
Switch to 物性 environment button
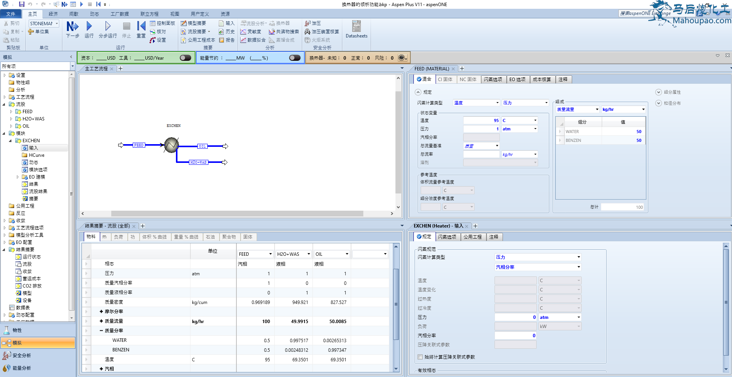38,330
